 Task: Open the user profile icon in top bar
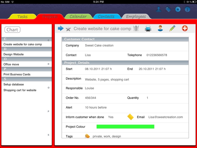click(159, 9)
